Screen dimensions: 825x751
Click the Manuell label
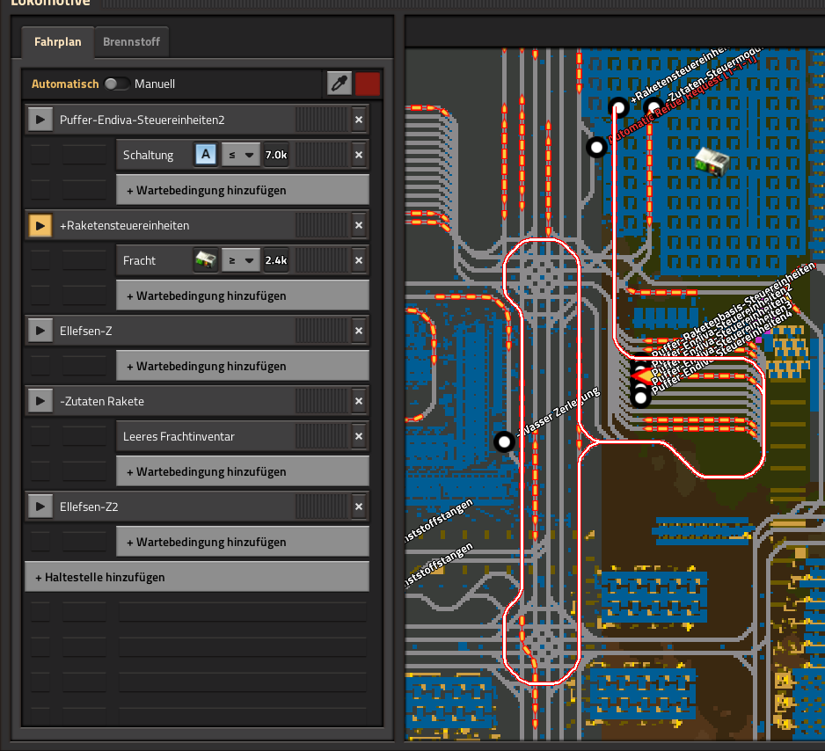(x=155, y=84)
